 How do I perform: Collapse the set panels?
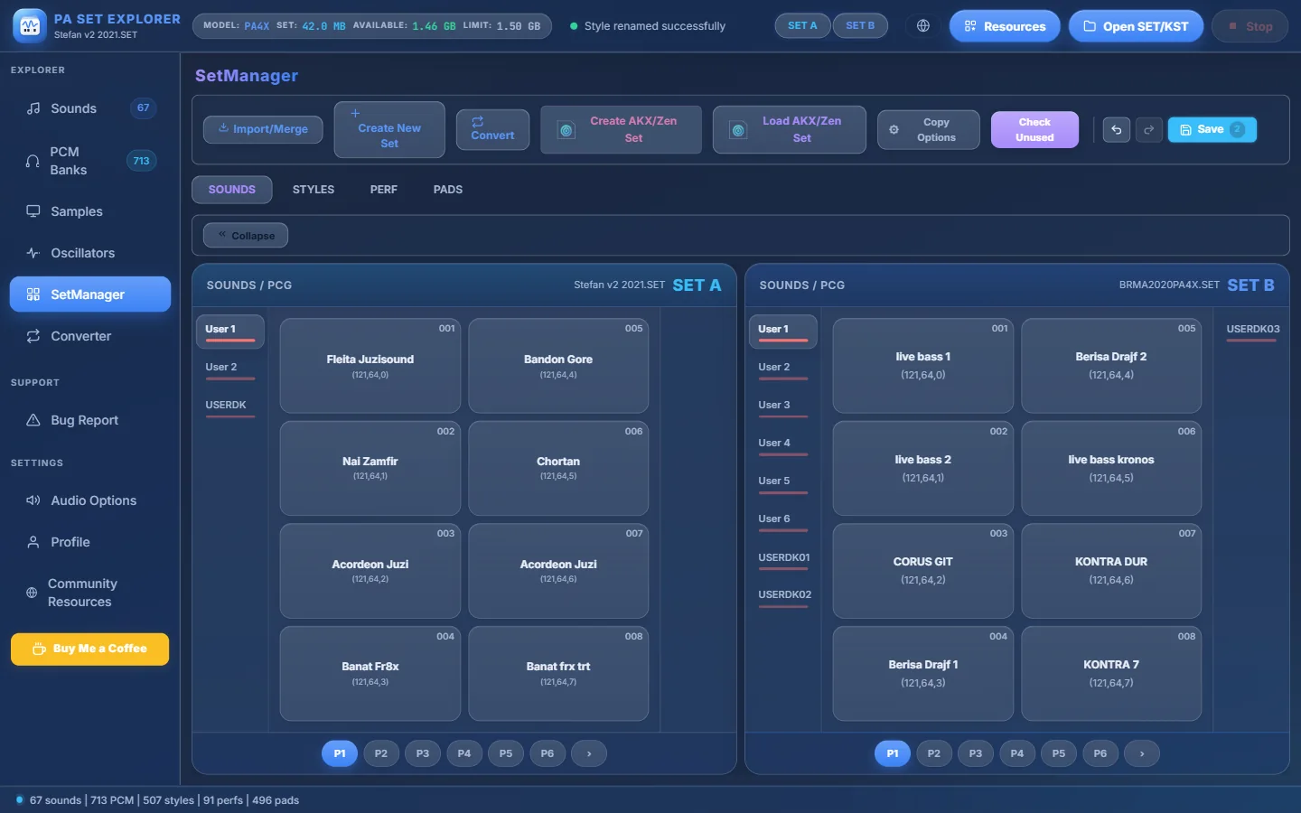click(246, 236)
